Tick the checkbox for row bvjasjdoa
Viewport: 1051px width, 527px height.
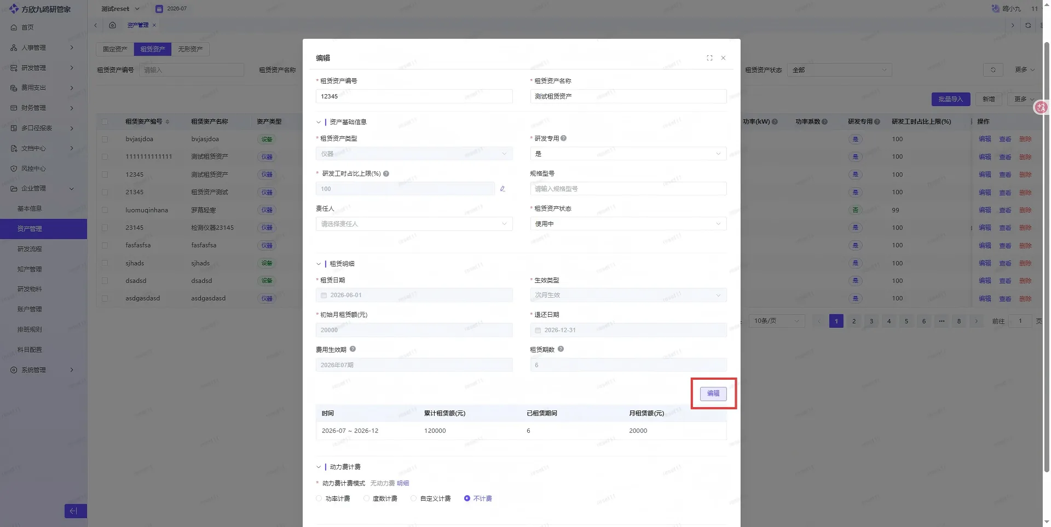coord(105,139)
